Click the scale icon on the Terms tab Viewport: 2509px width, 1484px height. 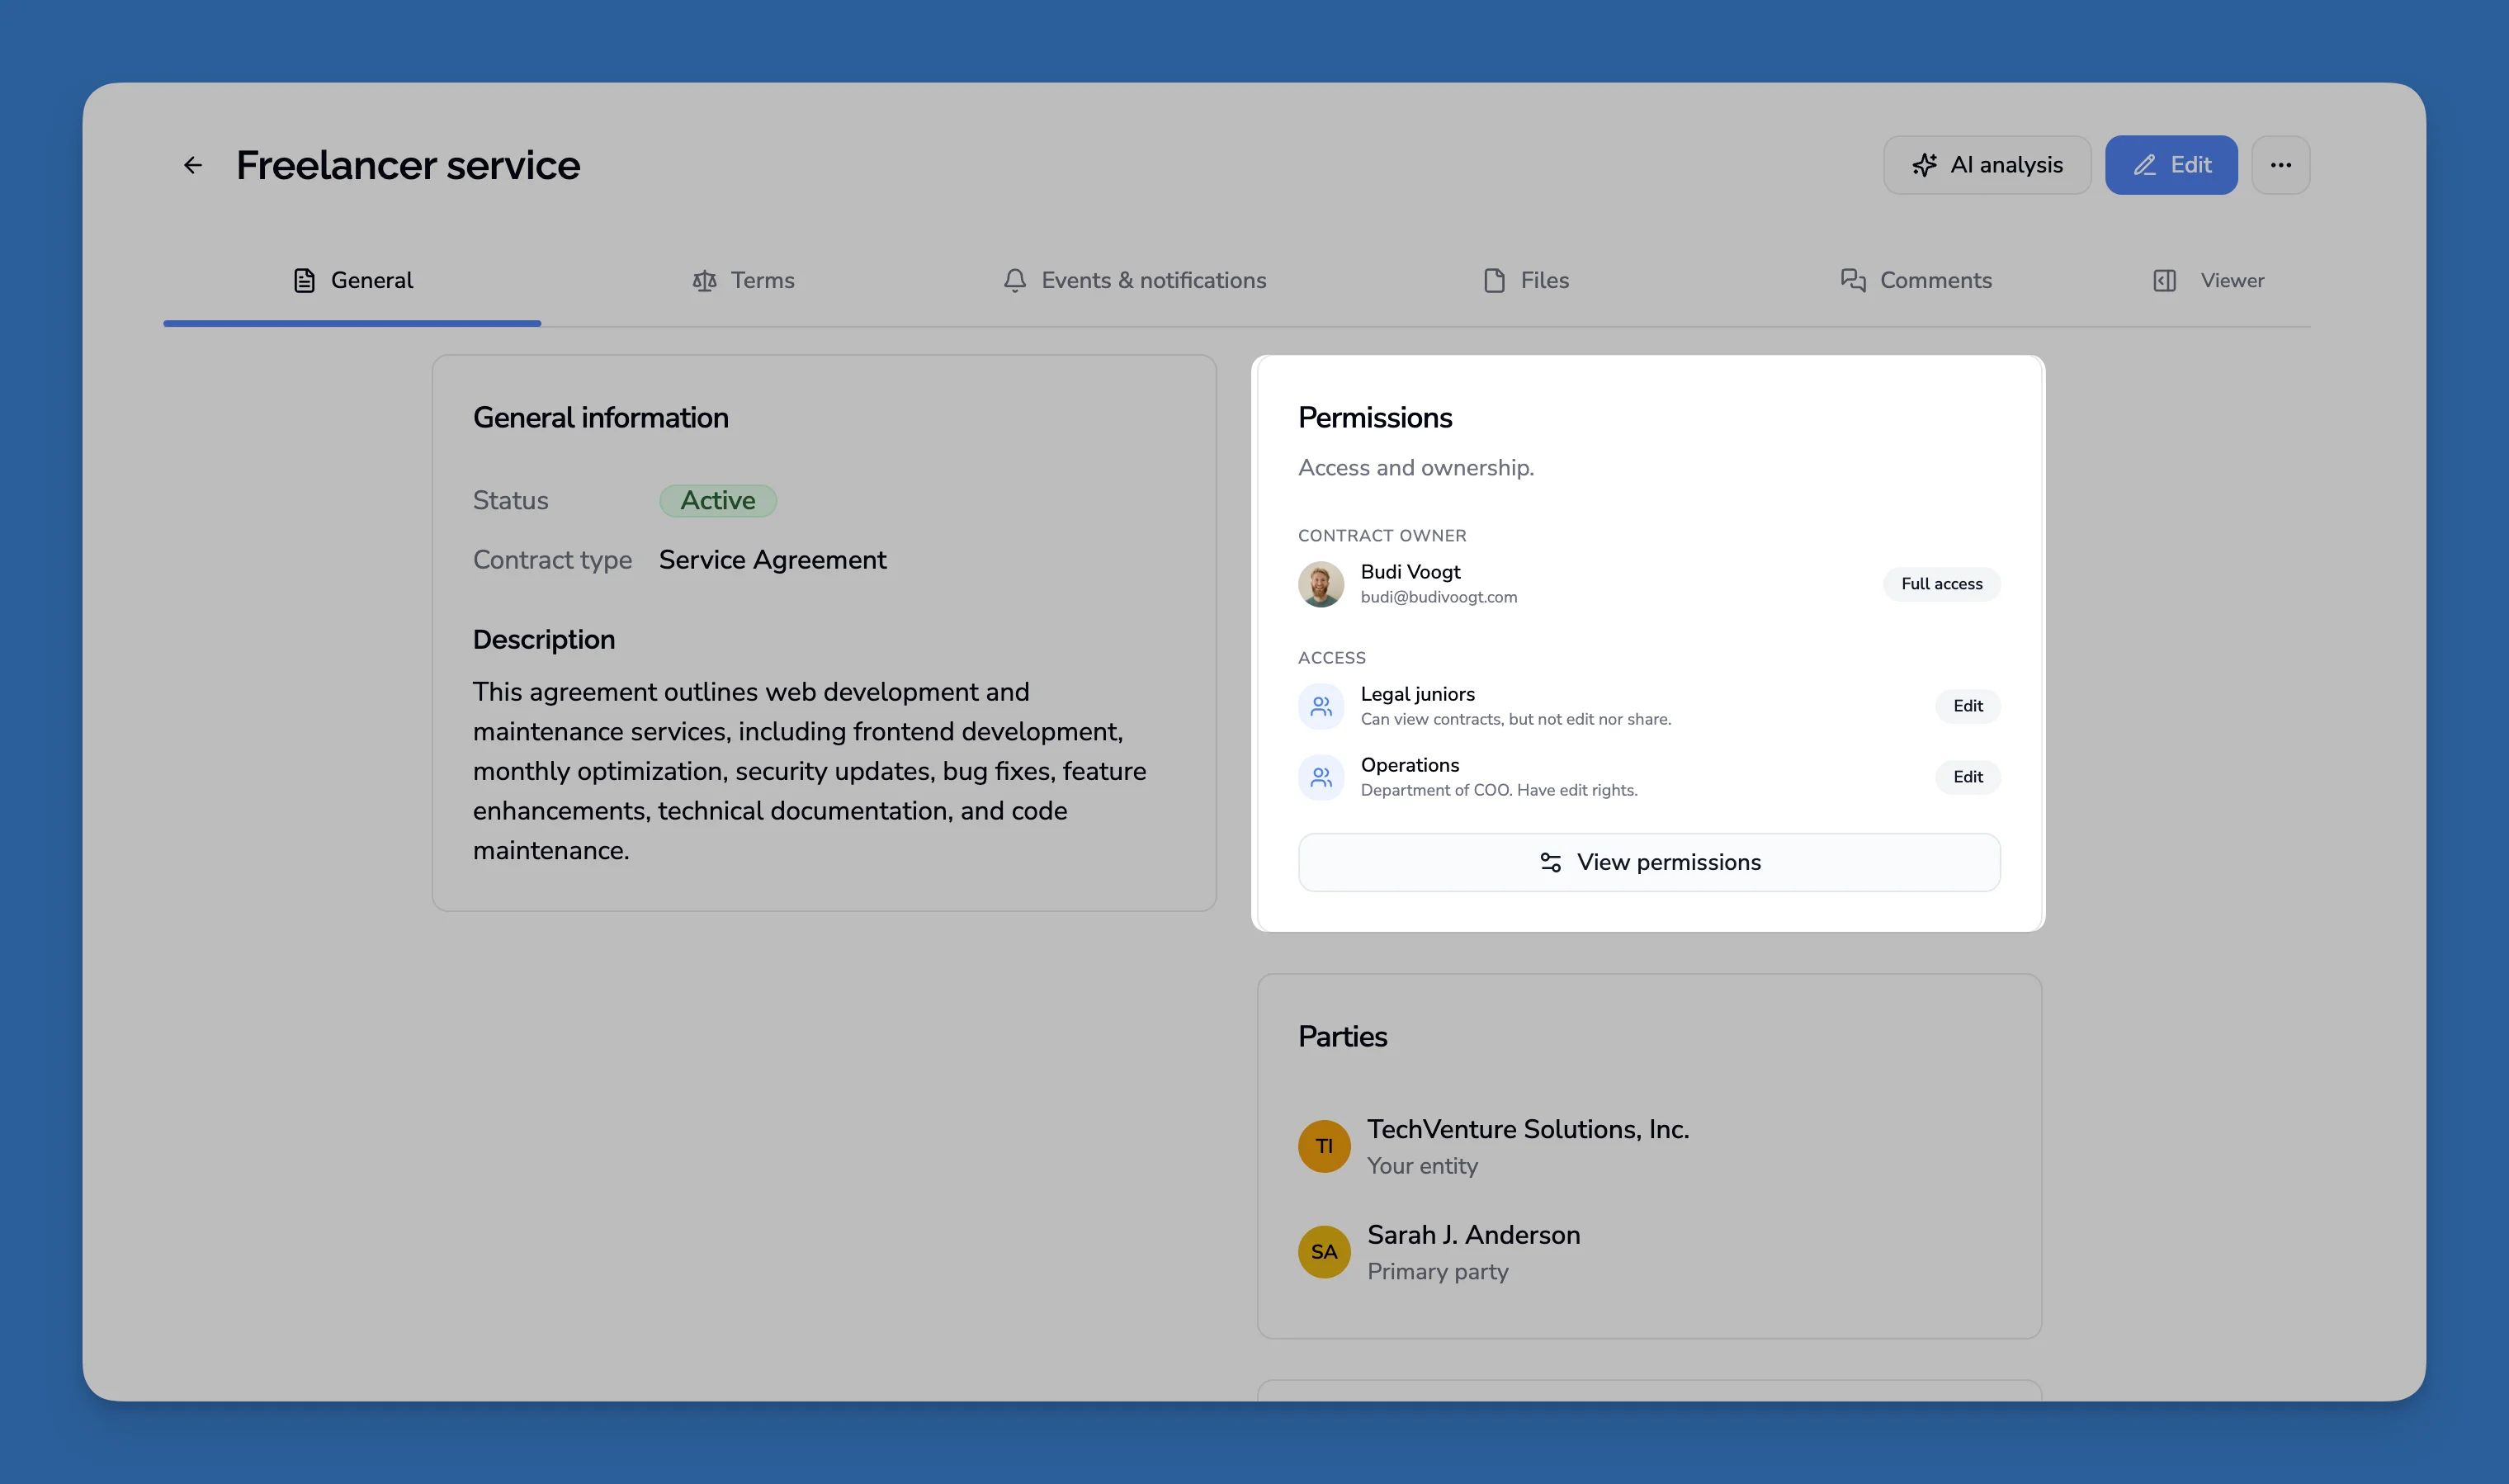pos(705,280)
